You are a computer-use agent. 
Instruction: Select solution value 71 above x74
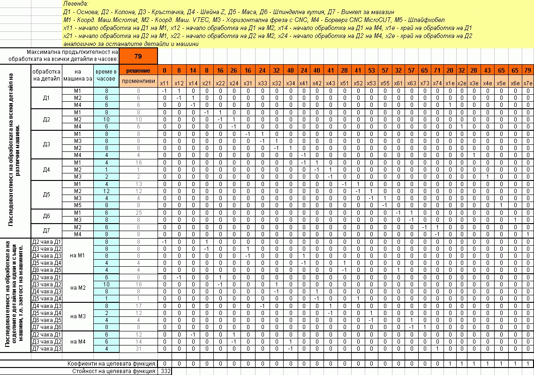(437, 70)
